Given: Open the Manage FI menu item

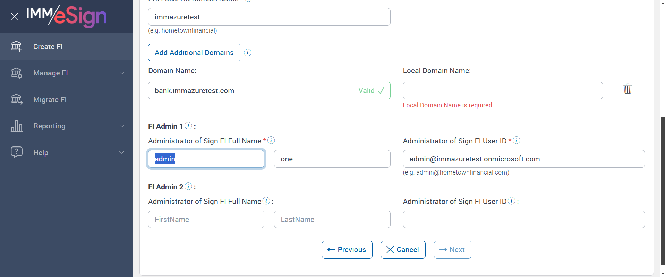Looking at the screenshot, I should 51,73.
